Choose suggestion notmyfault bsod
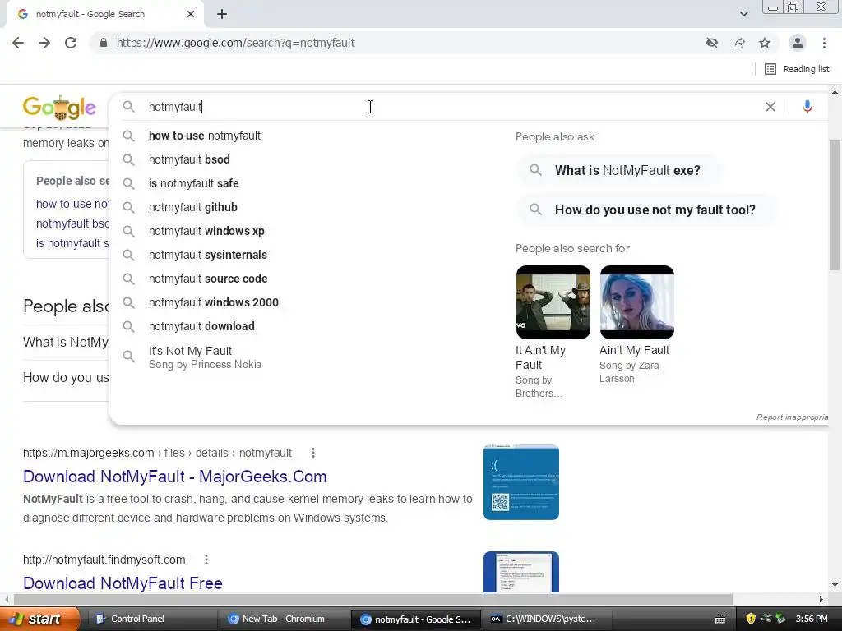The height and width of the screenshot is (631, 842). pos(189,159)
